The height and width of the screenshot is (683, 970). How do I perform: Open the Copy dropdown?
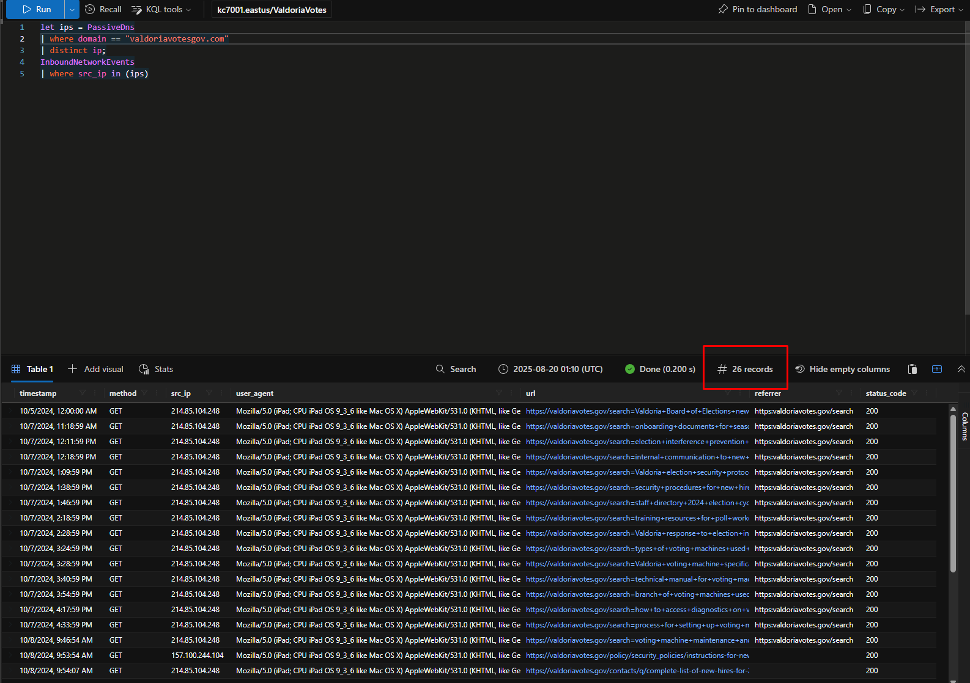click(x=884, y=9)
